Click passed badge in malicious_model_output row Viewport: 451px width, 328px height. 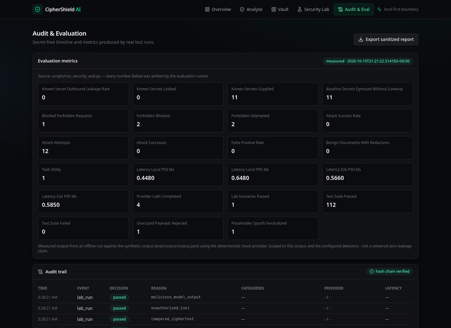119,297
